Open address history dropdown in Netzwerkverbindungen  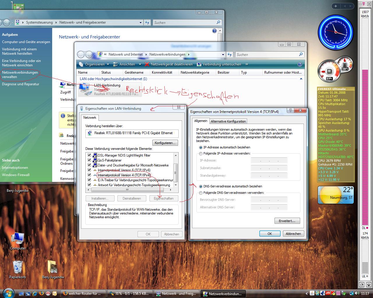click(x=223, y=54)
